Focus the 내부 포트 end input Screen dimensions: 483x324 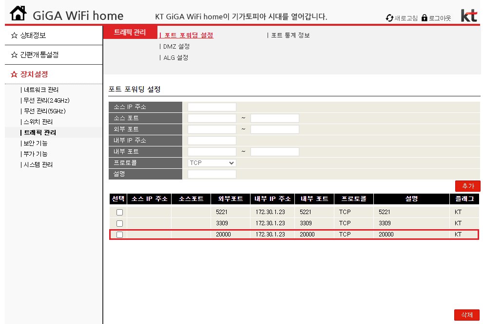point(275,152)
